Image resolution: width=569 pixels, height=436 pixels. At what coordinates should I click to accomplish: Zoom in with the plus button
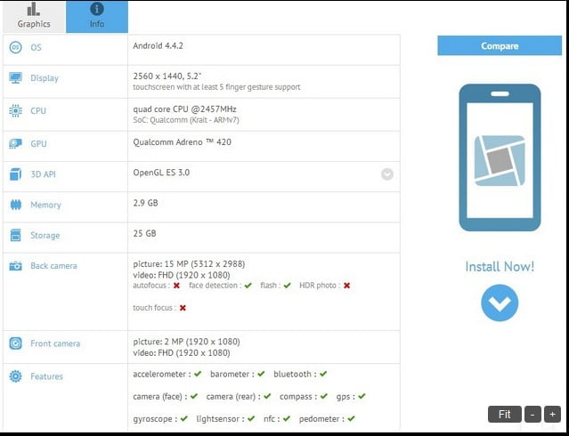552,414
